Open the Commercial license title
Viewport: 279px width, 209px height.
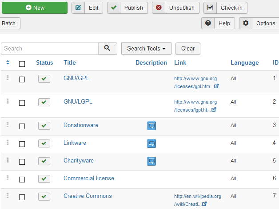[x=89, y=178]
